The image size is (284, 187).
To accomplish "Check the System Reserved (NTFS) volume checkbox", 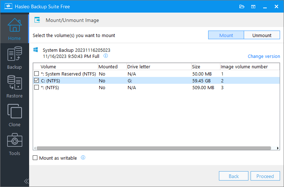I will pyautogui.click(x=37, y=73).
